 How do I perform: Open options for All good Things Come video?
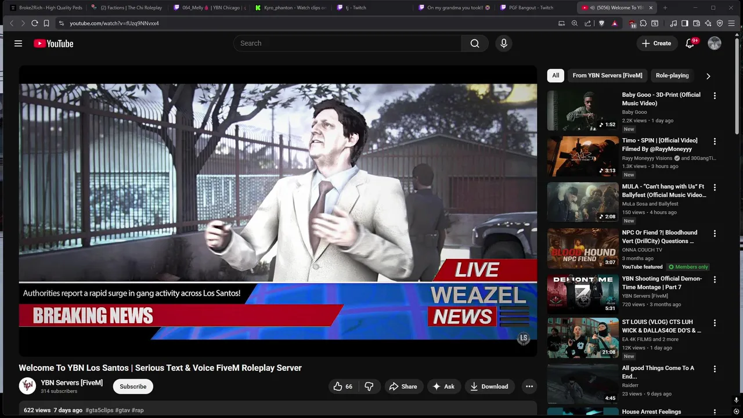click(715, 369)
